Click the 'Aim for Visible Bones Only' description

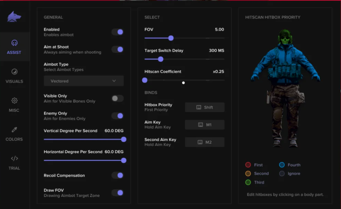tap(70, 101)
